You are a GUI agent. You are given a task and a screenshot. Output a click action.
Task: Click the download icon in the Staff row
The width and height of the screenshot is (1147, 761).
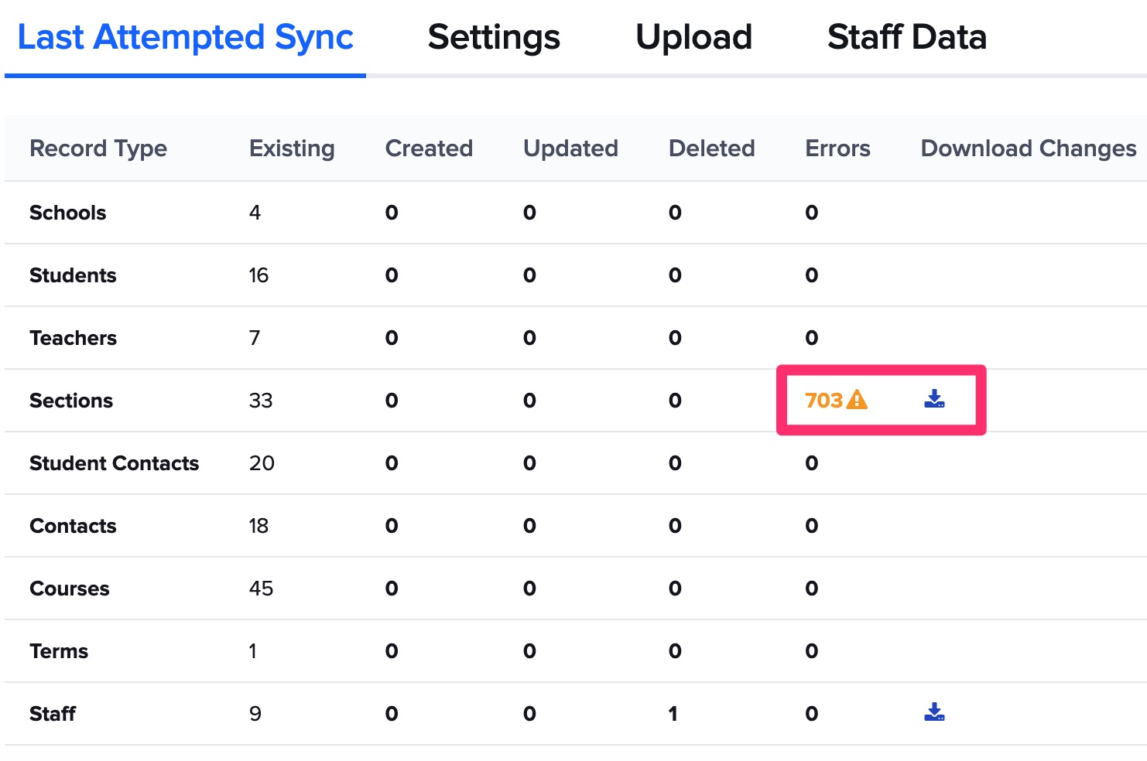(934, 713)
